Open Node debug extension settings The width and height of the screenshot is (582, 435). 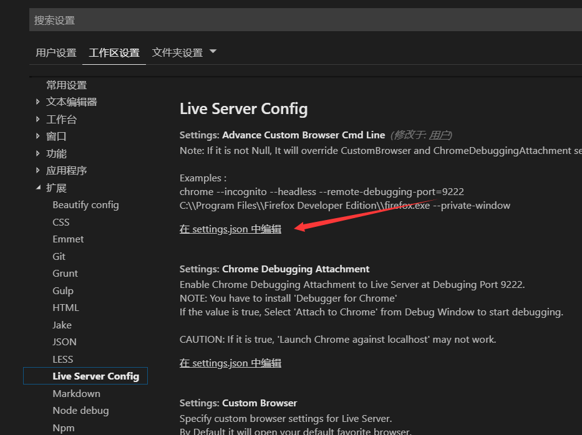81,411
